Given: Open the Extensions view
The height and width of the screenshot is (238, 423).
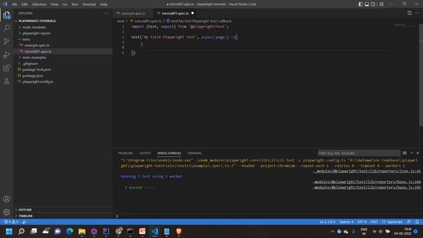Looking at the screenshot, I should pos(7,67).
